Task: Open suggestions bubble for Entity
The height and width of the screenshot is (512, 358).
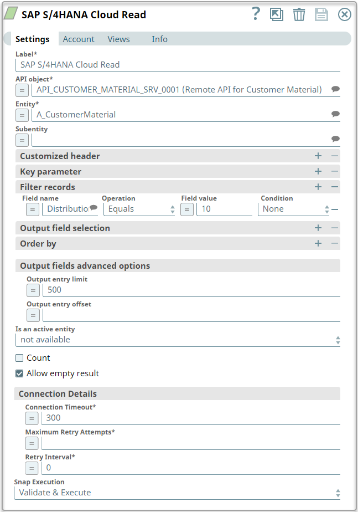Action: click(x=335, y=114)
